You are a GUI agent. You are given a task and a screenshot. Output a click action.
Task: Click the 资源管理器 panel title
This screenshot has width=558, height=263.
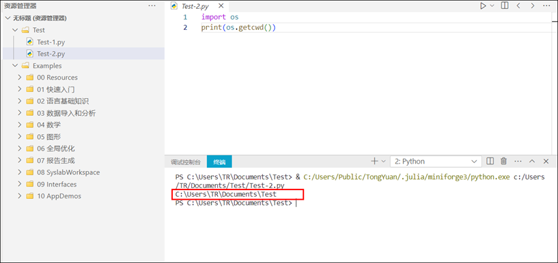20,5
